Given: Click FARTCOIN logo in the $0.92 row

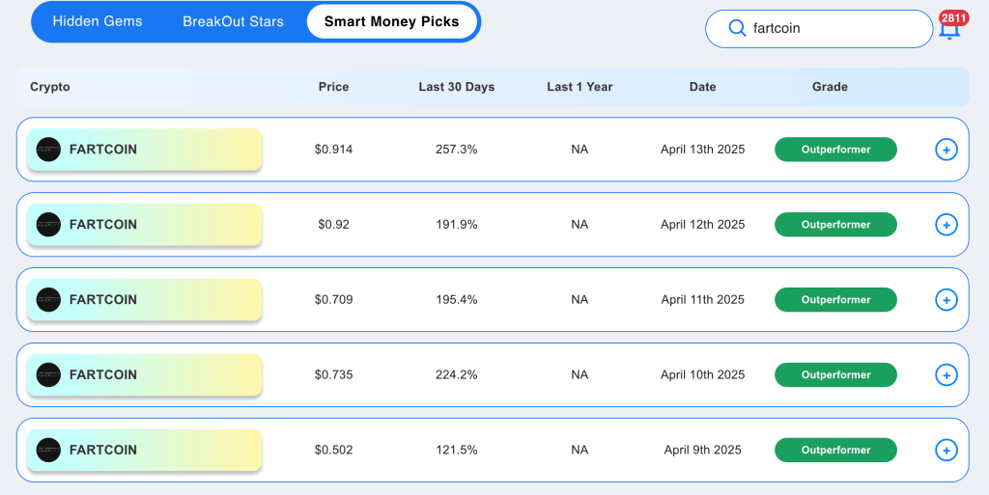Looking at the screenshot, I should (48, 225).
